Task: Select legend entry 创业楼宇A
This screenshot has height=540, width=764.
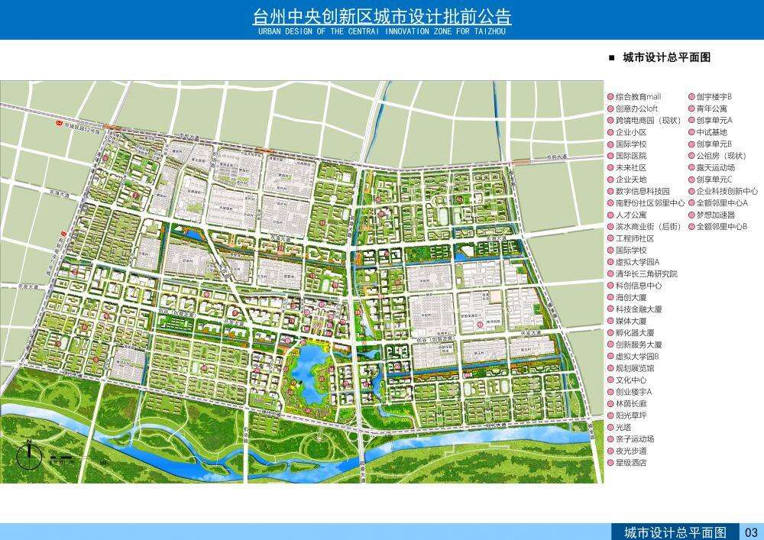Action: (x=630, y=392)
